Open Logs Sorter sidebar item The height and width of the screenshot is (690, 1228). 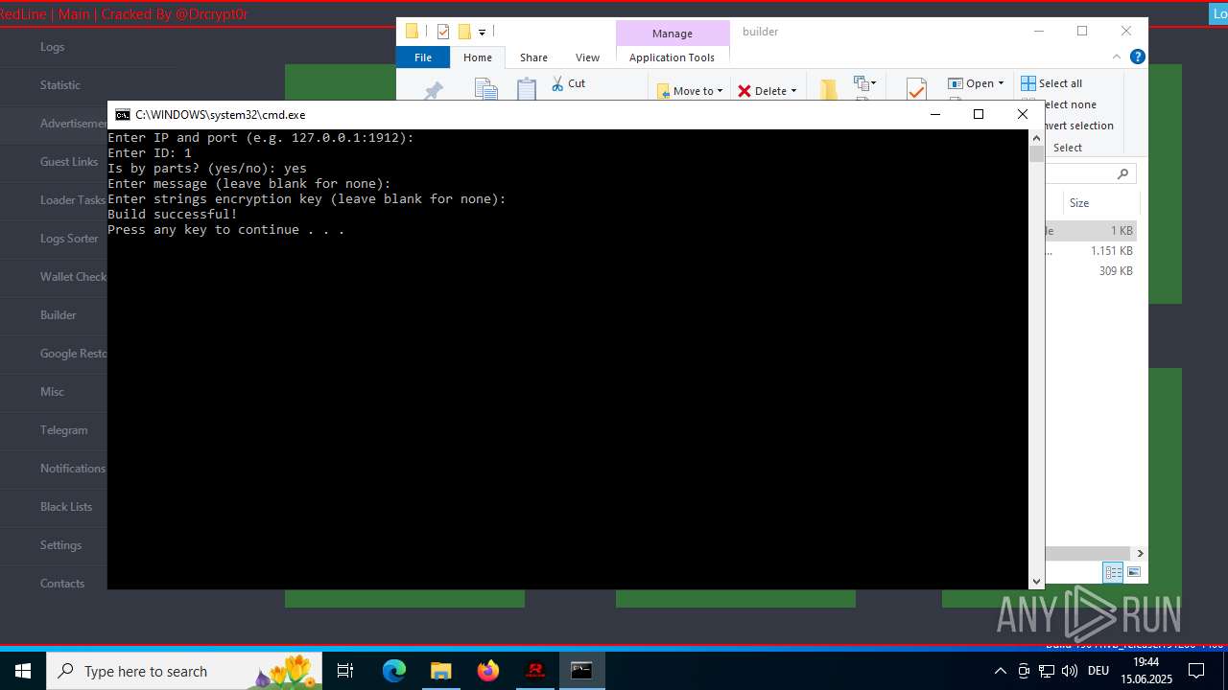point(69,239)
